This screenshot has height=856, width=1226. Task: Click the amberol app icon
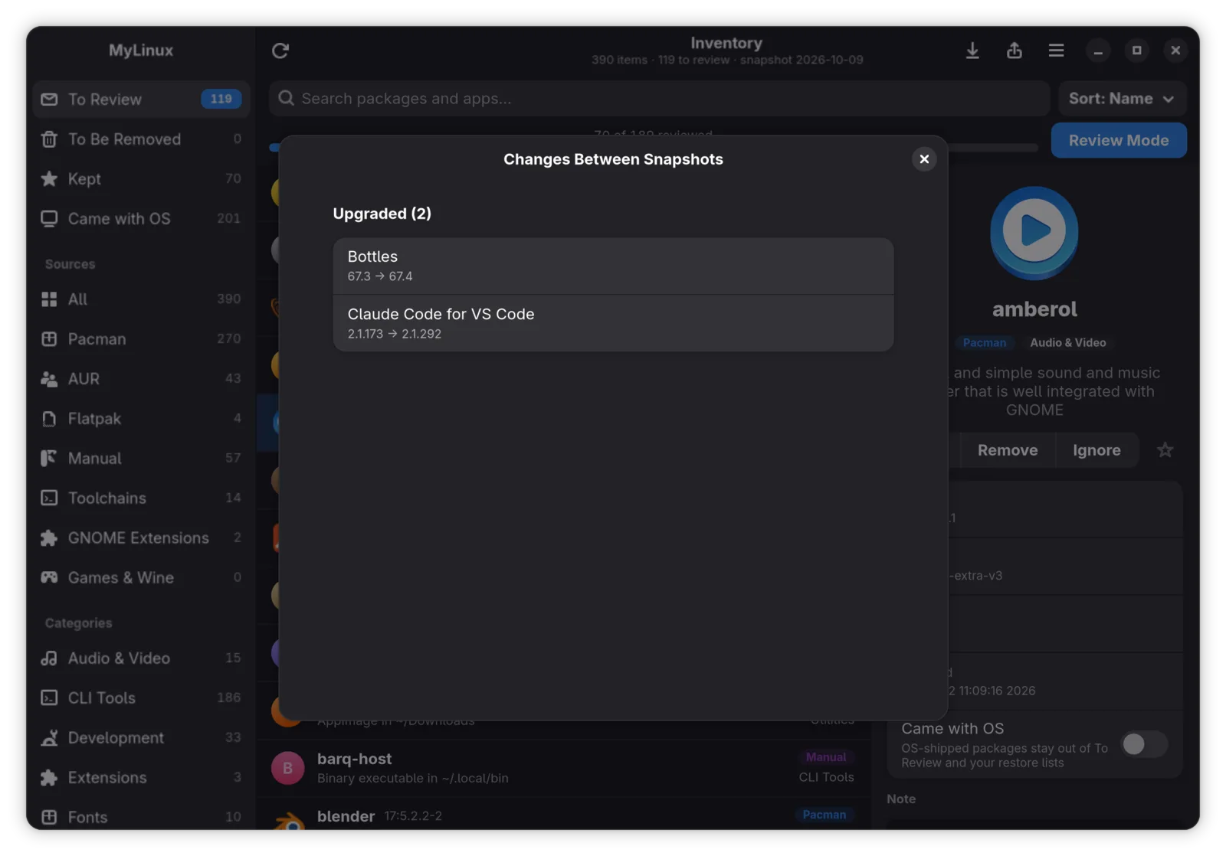pyautogui.click(x=1034, y=232)
